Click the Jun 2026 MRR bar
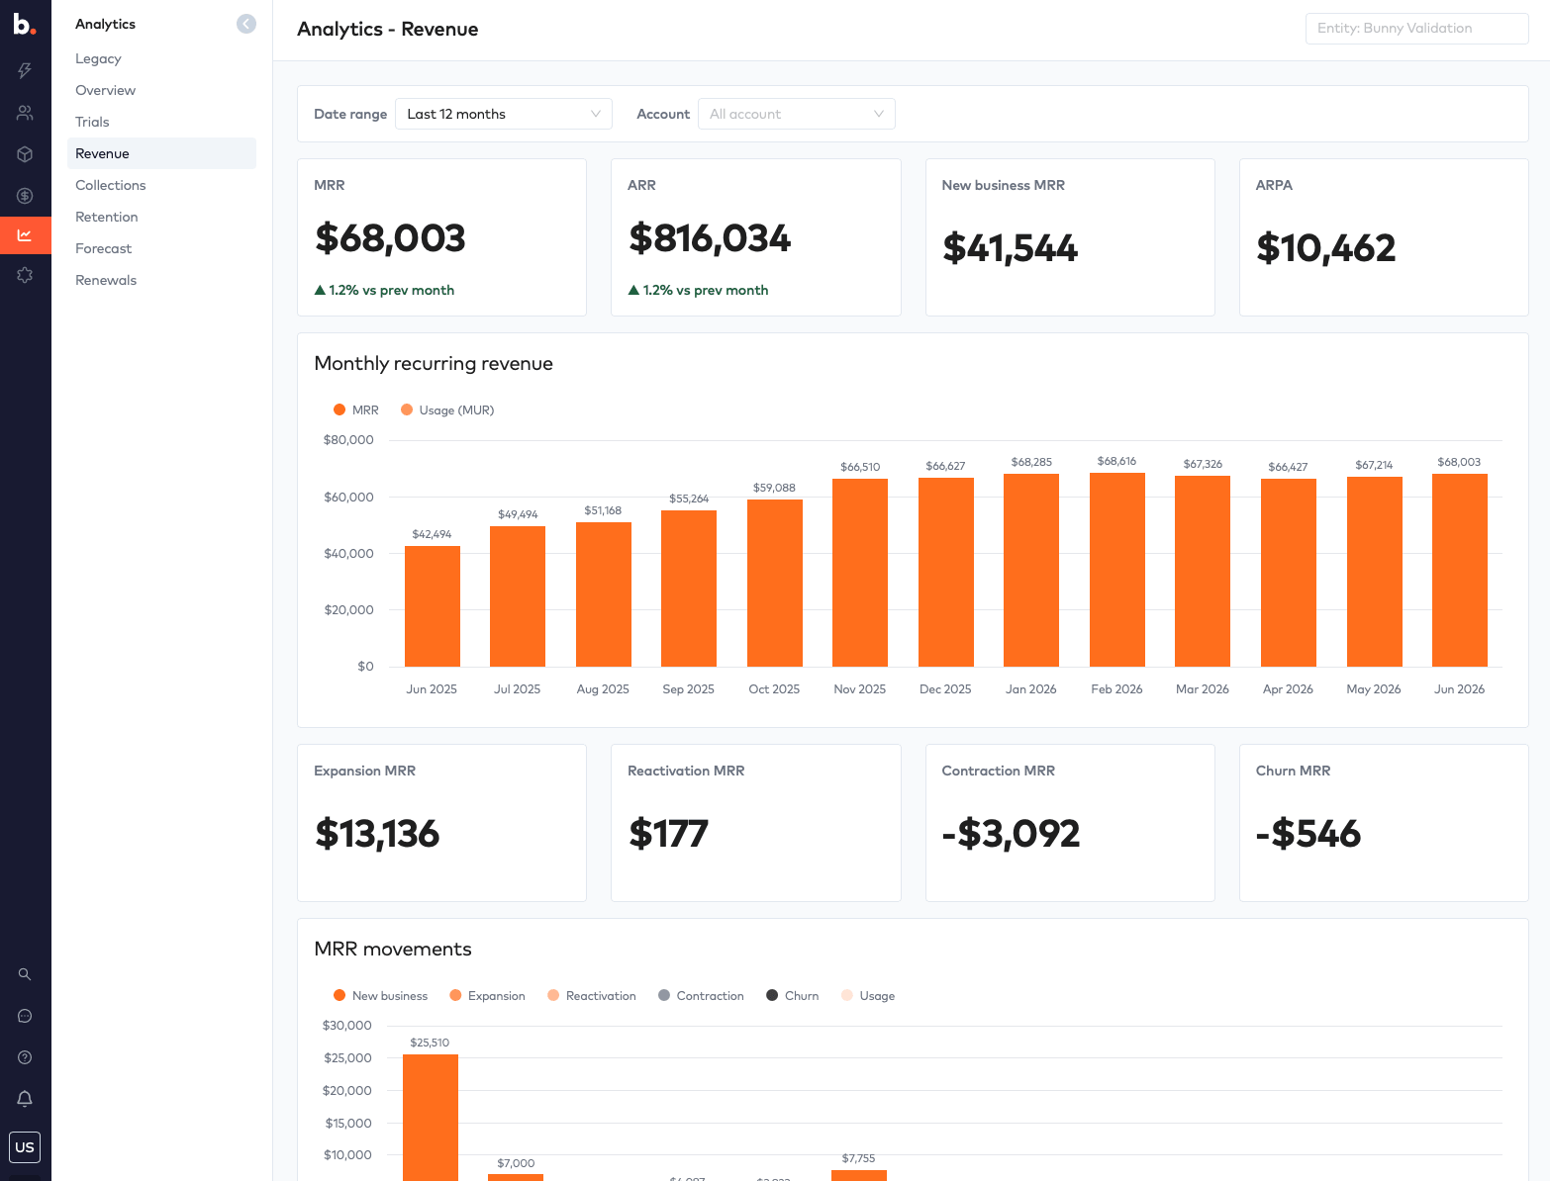The height and width of the screenshot is (1181, 1550). (x=1460, y=571)
